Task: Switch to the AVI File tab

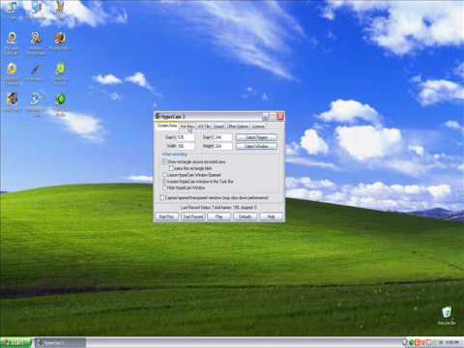Action: tap(204, 127)
